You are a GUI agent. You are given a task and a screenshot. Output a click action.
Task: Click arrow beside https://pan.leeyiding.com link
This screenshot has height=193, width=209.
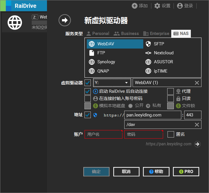coord(197,144)
